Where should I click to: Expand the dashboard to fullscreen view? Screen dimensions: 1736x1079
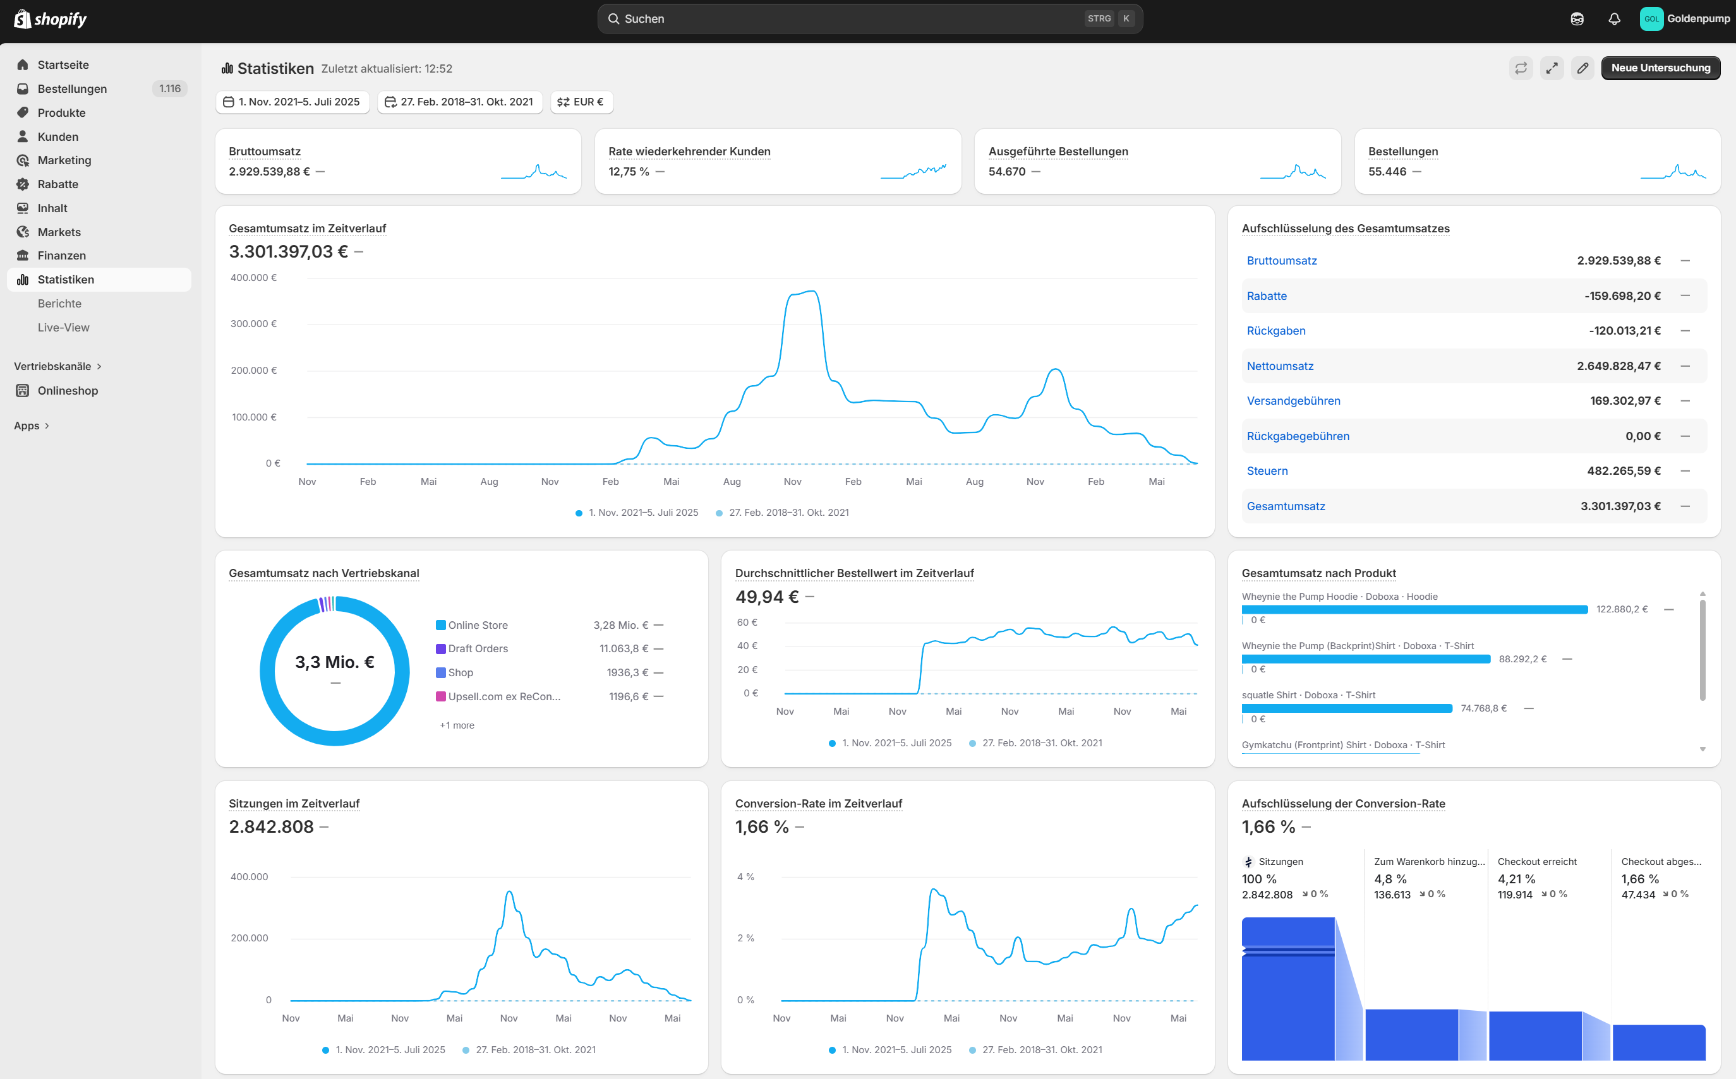point(1552,68)
